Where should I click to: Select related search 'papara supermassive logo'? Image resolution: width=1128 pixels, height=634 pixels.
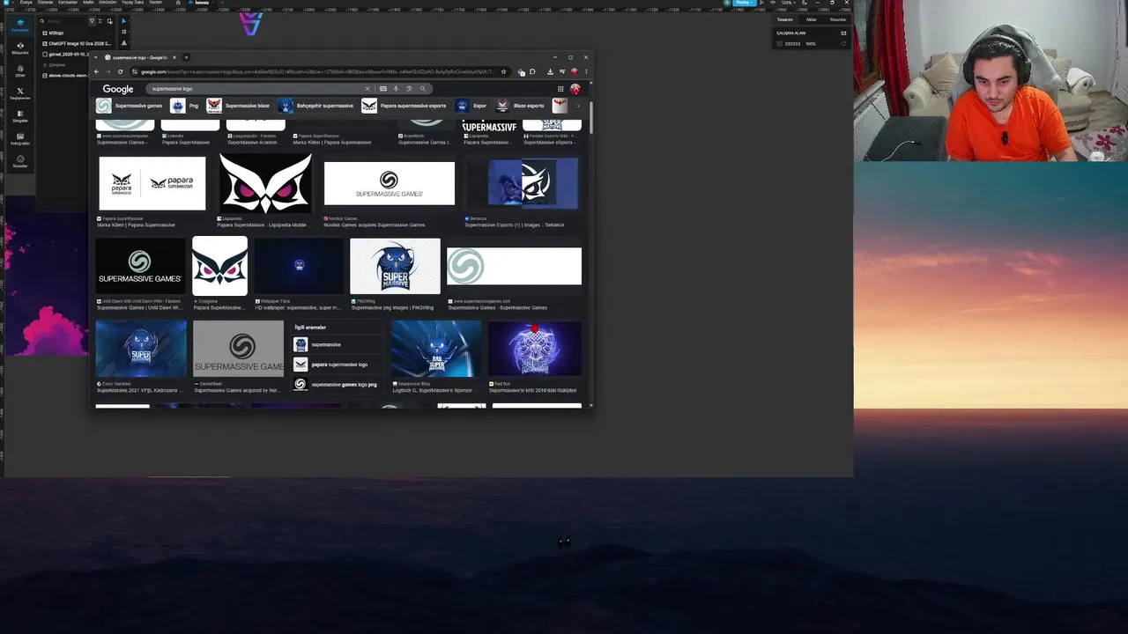pos(338,365)
